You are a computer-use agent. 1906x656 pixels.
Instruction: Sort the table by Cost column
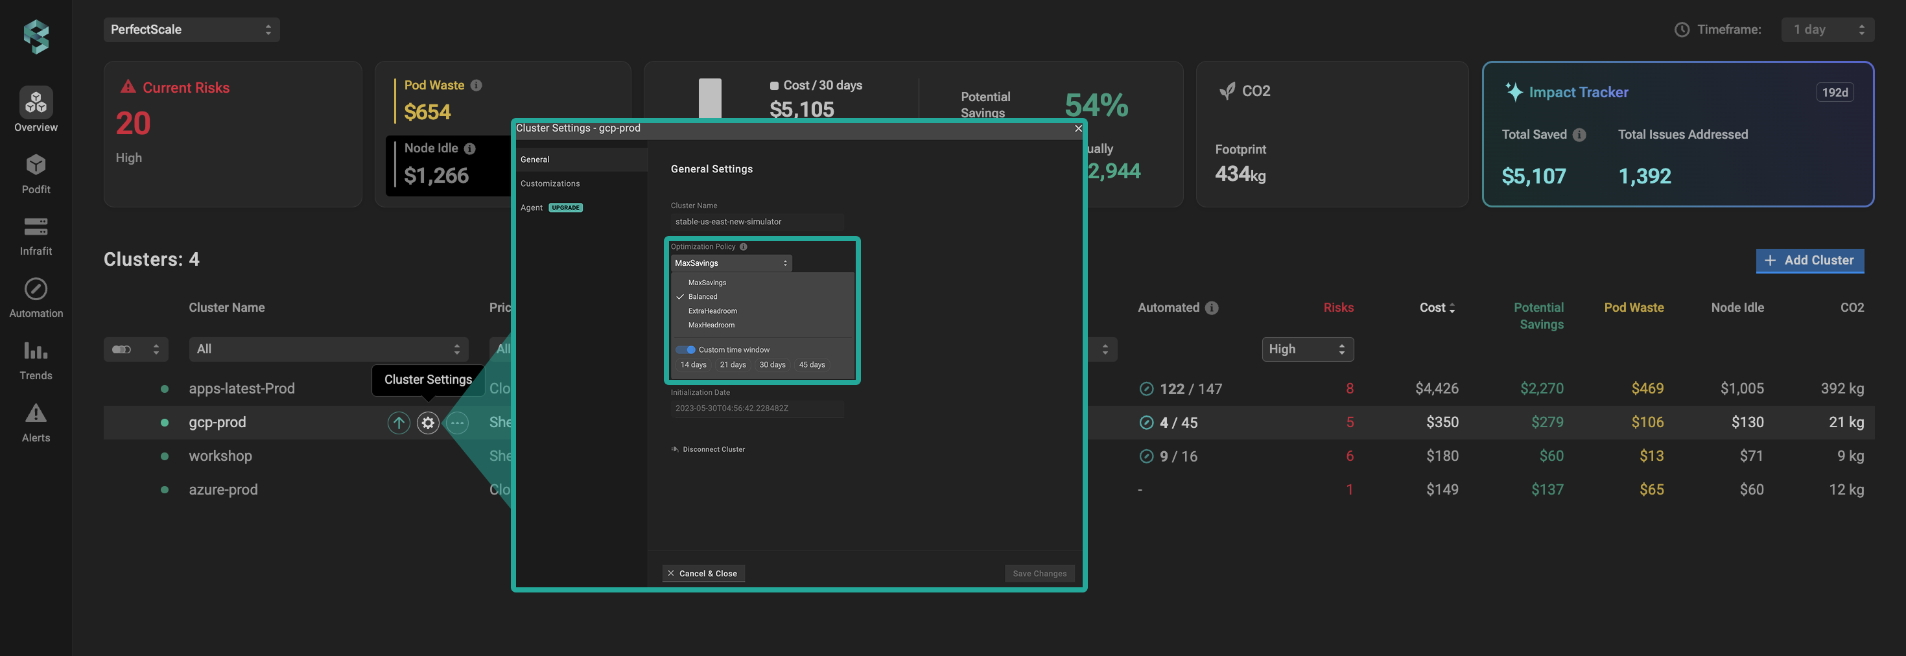[1437, 308]
